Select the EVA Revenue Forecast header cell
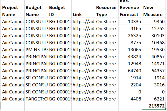 click(x=131, y=9)
